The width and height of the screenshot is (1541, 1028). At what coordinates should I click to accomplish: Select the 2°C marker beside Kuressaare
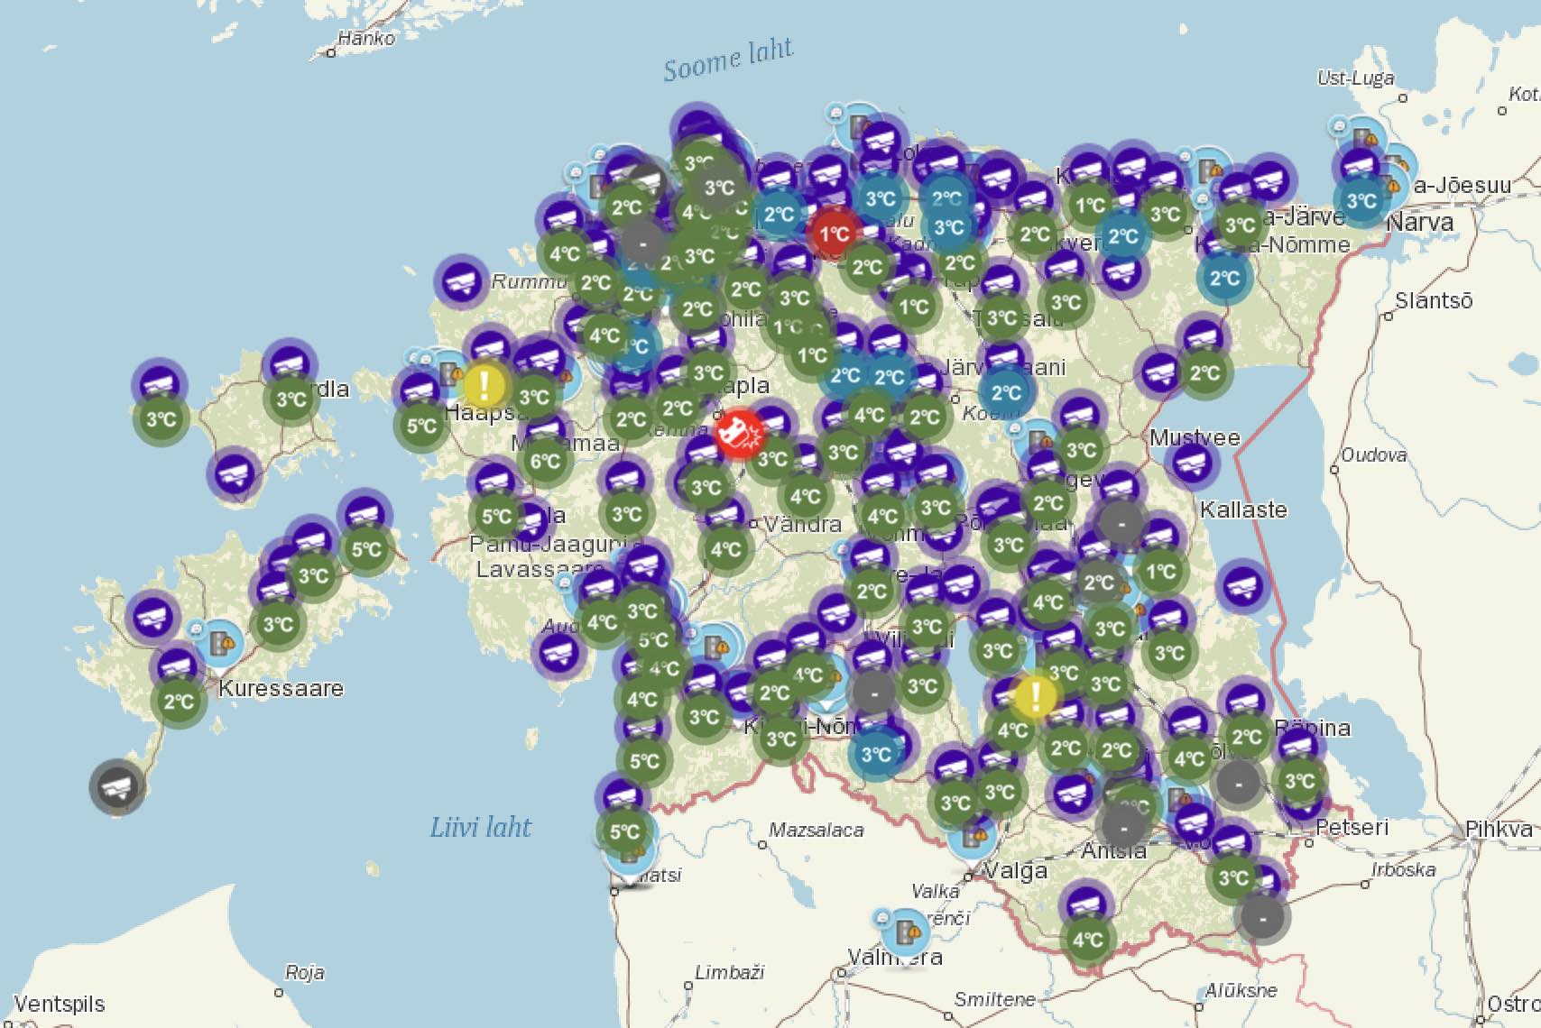pyautogui.click(x=179, y=701)
